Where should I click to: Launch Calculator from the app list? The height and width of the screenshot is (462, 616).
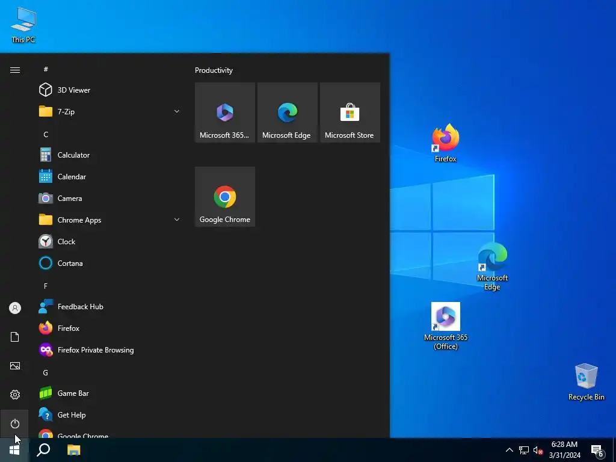pos(109,155)
